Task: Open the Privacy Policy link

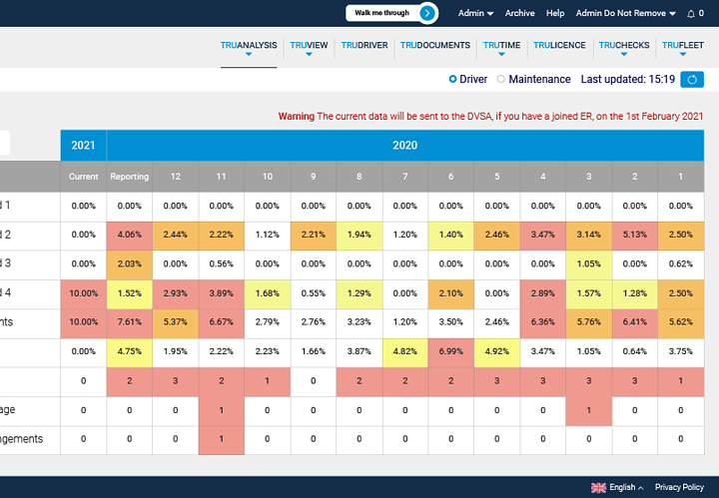Action: point(679,487)
